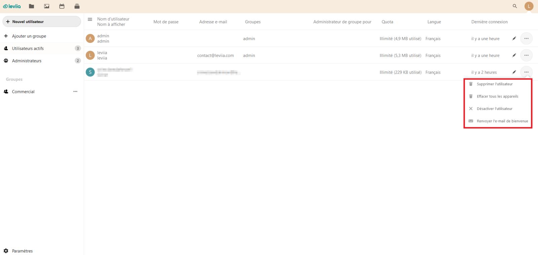The width and height of the screenshot is (538, 255).
Task: Open the user avatar menu top right
Action: pos(529,6)
